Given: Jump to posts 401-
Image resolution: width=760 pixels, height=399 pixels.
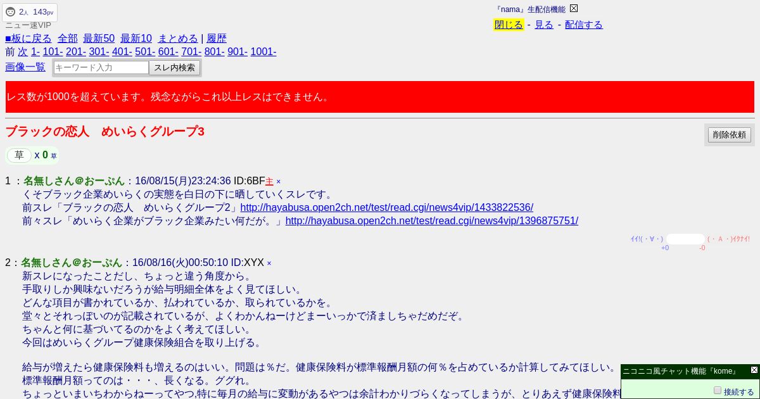Looking at the screenshot, I should 122,52.
